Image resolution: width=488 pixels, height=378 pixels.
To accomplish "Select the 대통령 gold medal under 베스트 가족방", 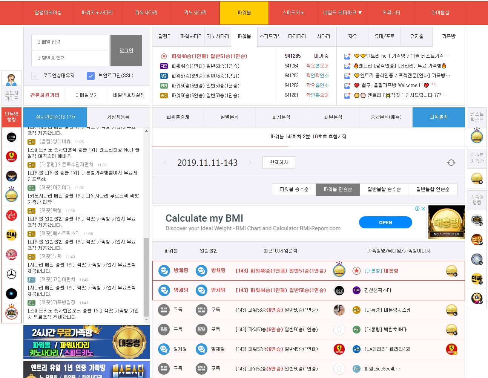I will point(477,178).
